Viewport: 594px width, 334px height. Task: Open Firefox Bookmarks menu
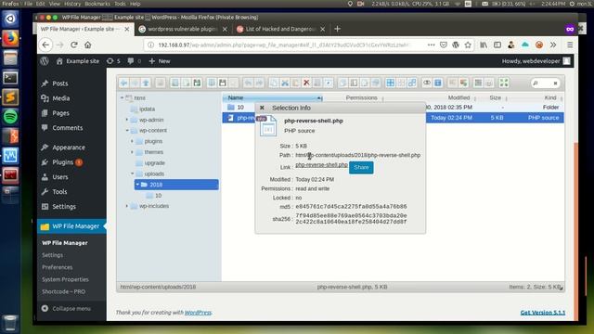[97, 4]
